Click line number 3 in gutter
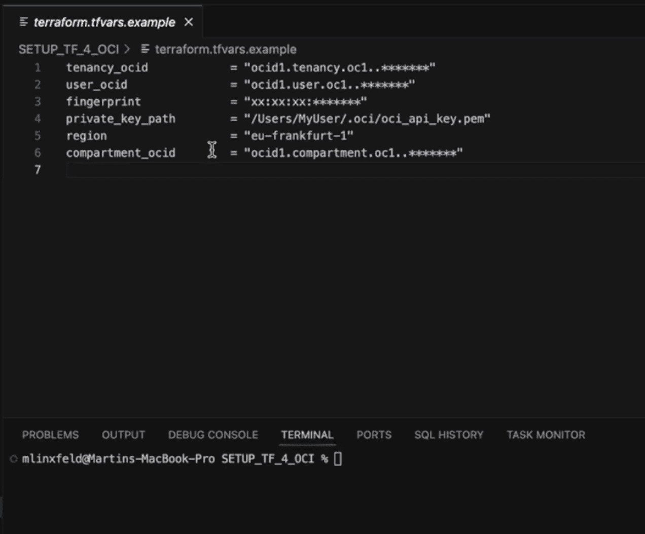The image size is (645, 534). (38, 101)
